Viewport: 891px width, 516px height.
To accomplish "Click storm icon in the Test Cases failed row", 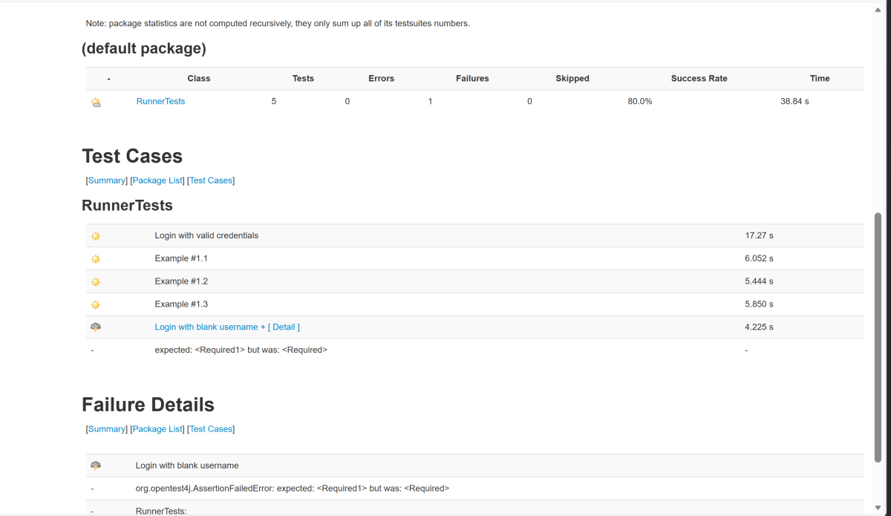I will 96,327.
